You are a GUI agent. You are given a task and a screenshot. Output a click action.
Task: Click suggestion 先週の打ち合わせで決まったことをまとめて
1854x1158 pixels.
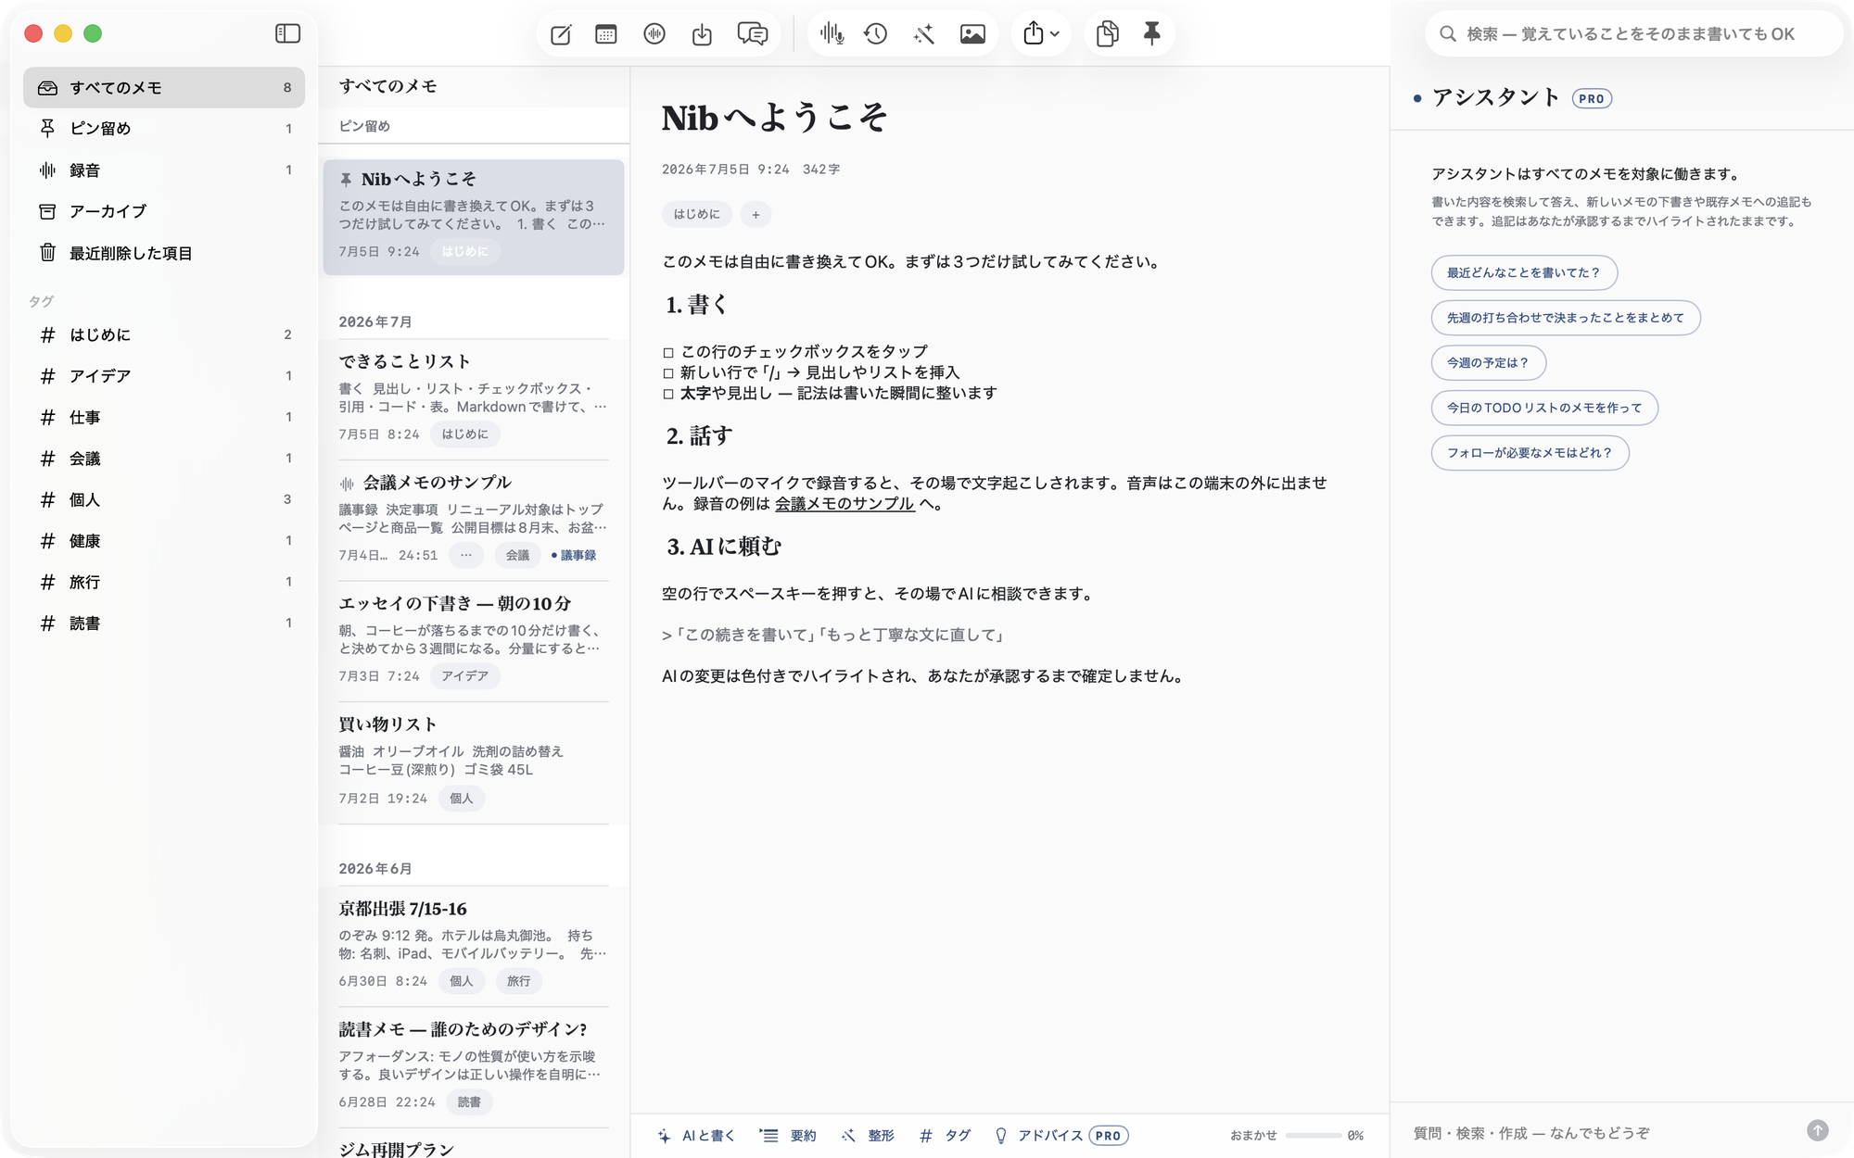click(1566, 318)
